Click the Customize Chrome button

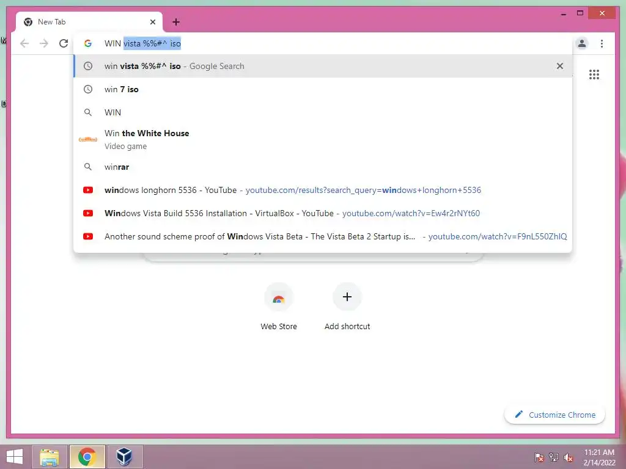point(555,415)
